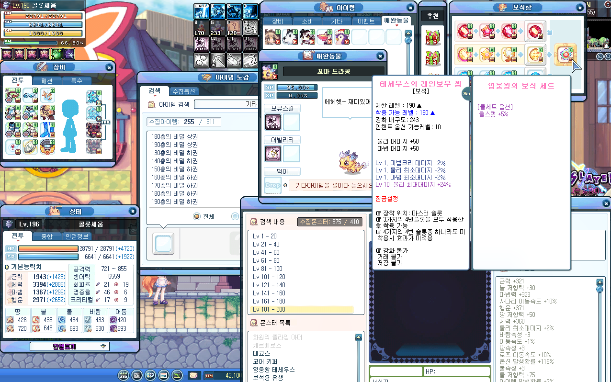The image size is (611, 382).
Task: Click the penguin pet icon in inventory
Action: pyautogui.click(x=342, y=37)
